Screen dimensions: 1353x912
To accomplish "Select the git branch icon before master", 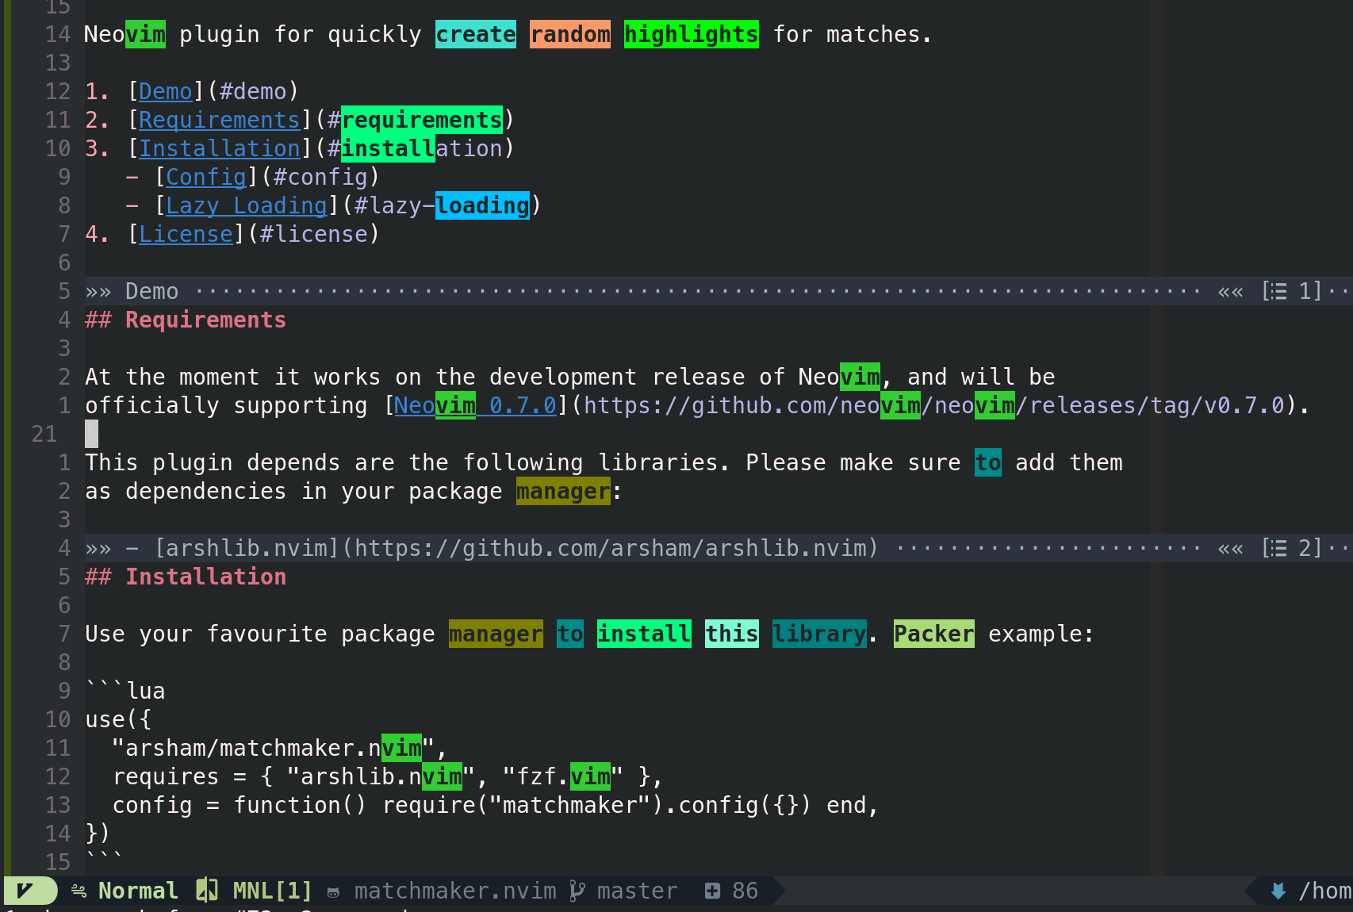I will [577, 890].
